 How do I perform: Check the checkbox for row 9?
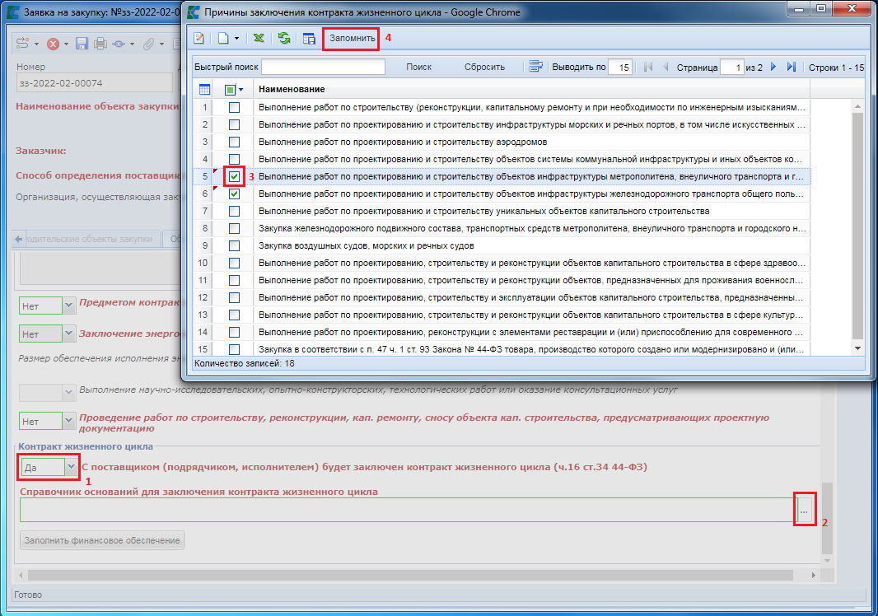click(235, 245)
